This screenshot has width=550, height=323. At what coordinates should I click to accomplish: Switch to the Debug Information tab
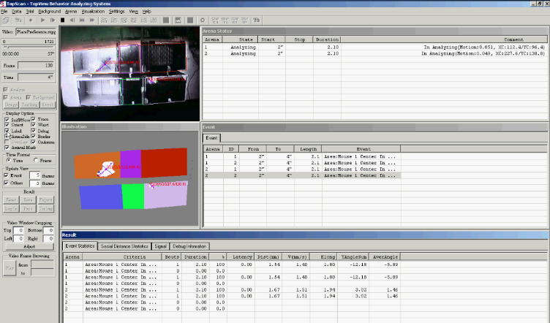coord(190,247)
